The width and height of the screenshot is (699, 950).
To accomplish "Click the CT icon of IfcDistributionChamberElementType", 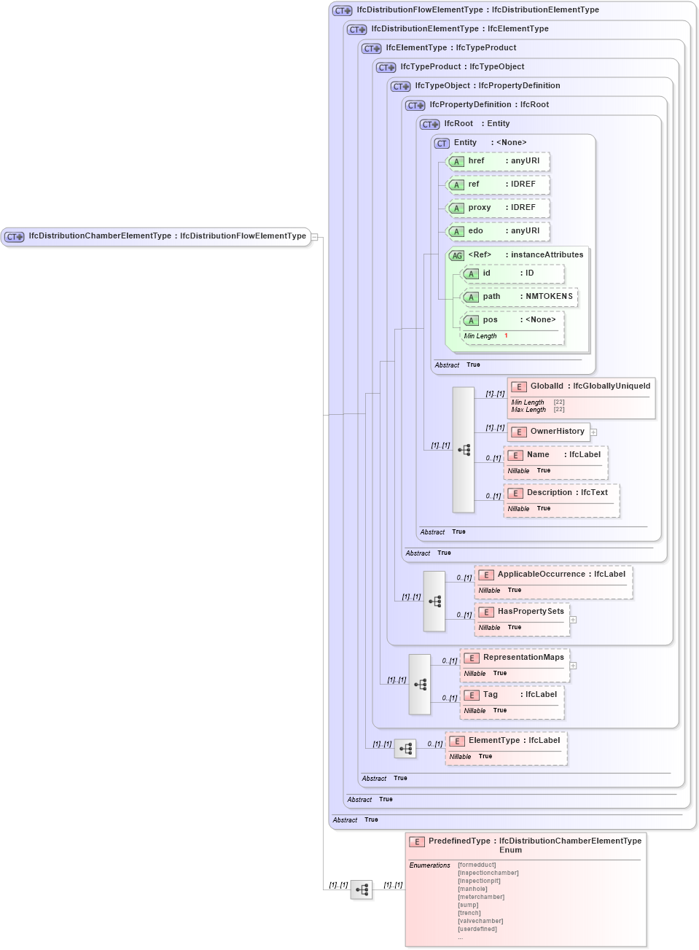I will coord(12,236).
